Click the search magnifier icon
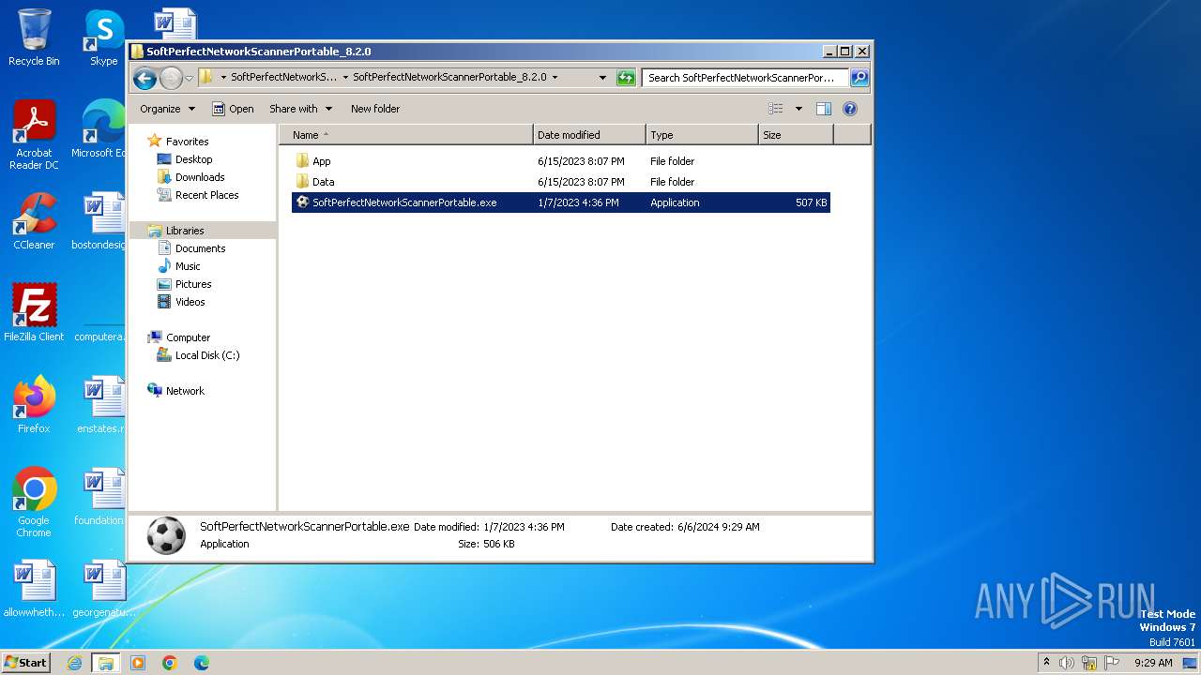 click(x=859, y=78)
